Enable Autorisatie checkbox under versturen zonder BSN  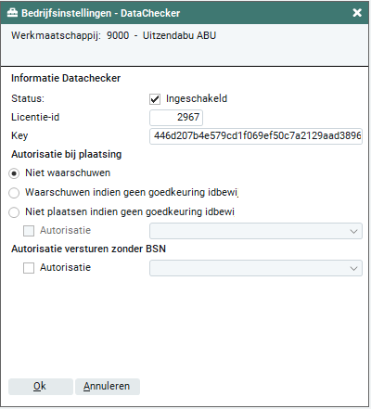coord(29,268)
